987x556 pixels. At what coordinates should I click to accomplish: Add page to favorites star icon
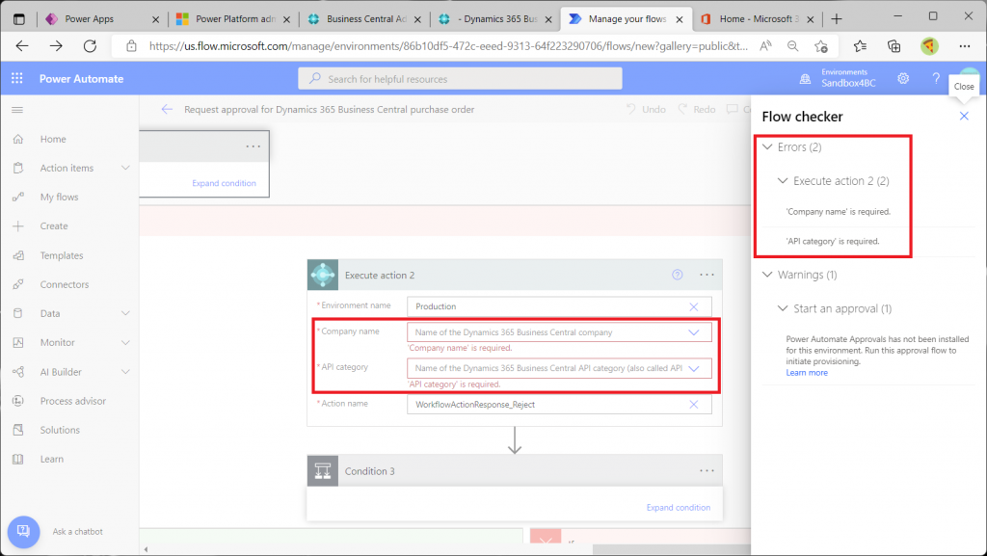(x=821, y=46)
